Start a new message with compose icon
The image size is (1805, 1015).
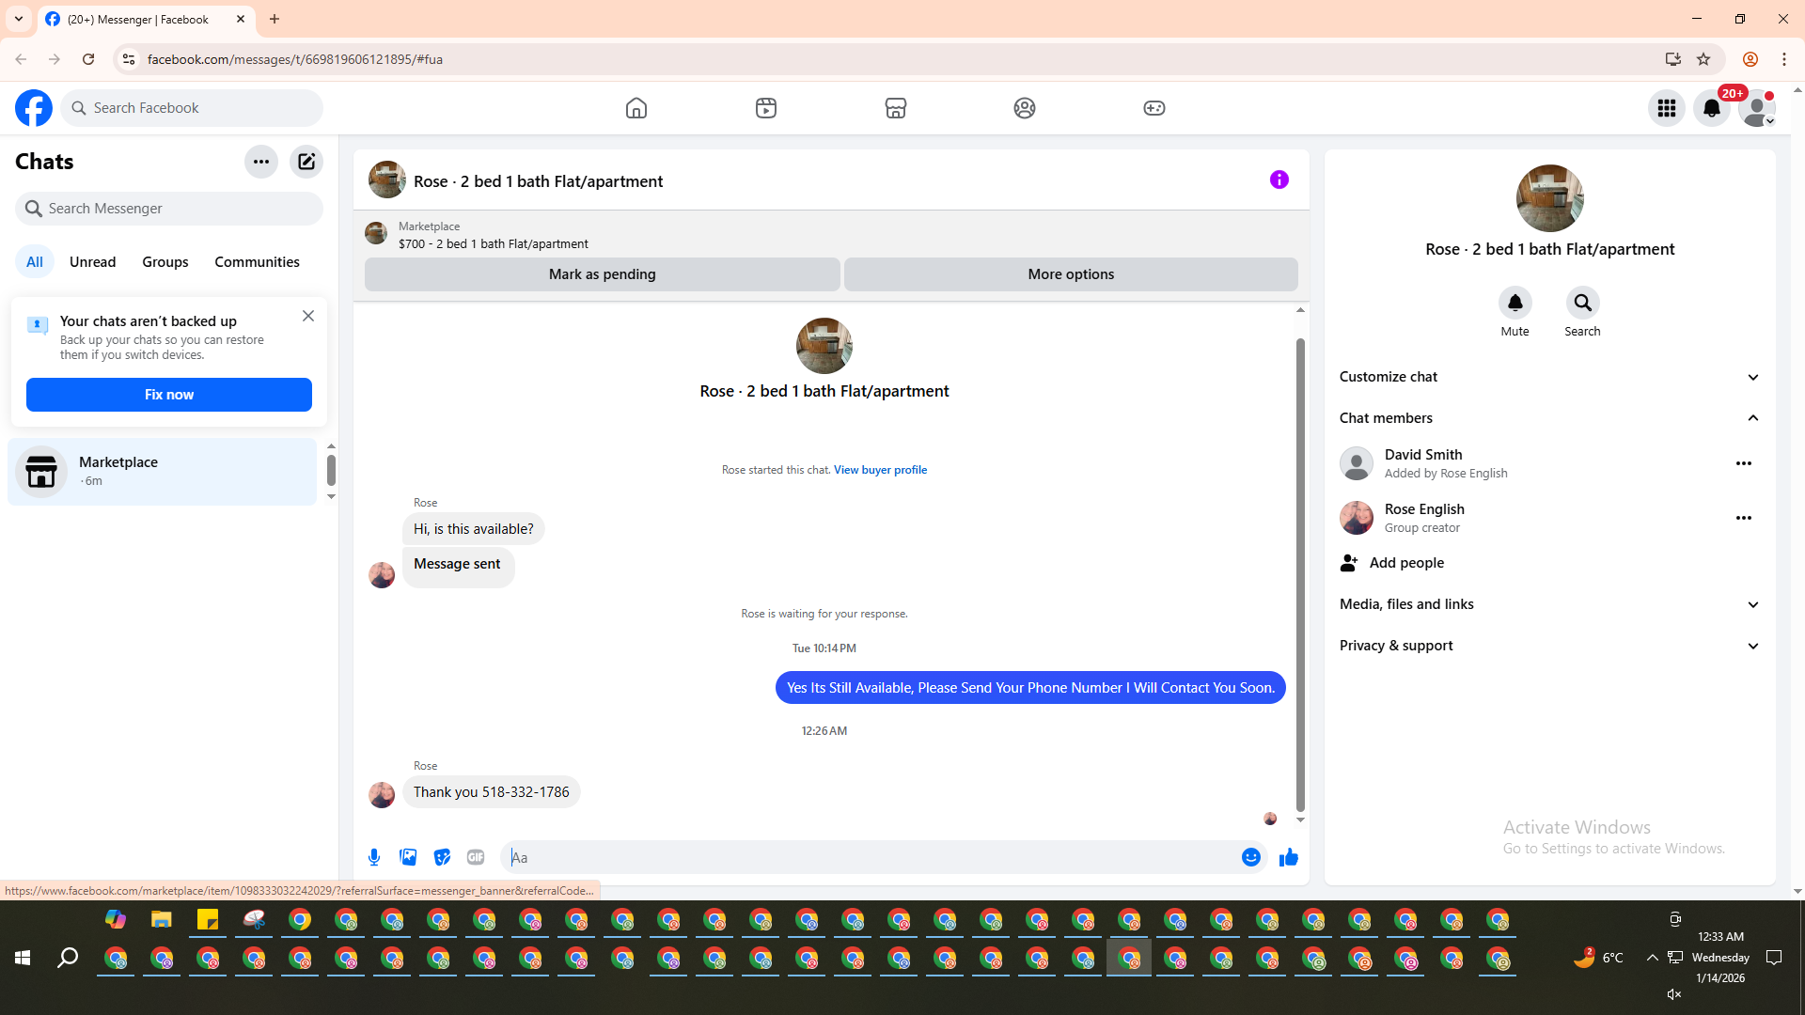[x=306, y=162]
